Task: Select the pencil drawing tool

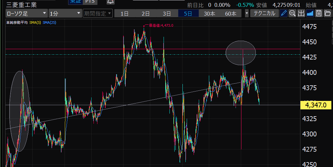Action: point(284,13)
